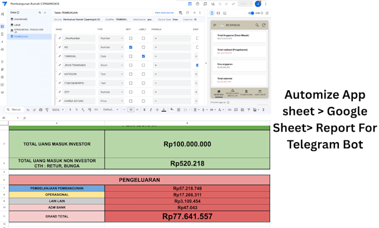Image resolution: width=379 pixels, height=228 pixels.
Task: Apply italic in Sheets toolbar
Action: (151, 110)
